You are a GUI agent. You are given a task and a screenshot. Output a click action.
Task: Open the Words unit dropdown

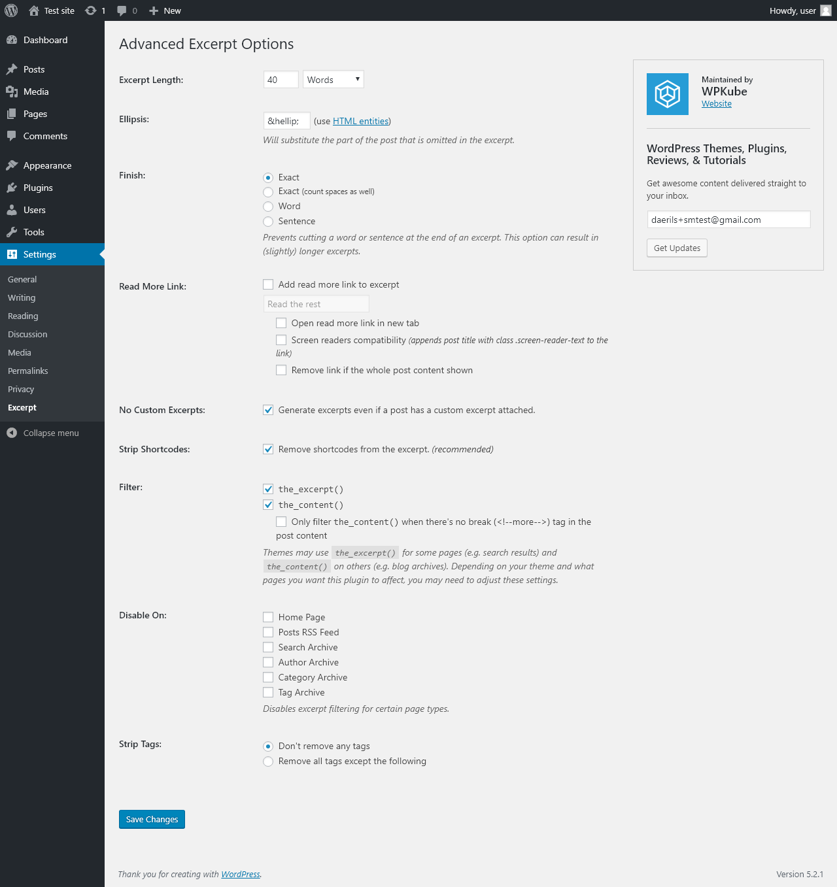click(333, 80)
